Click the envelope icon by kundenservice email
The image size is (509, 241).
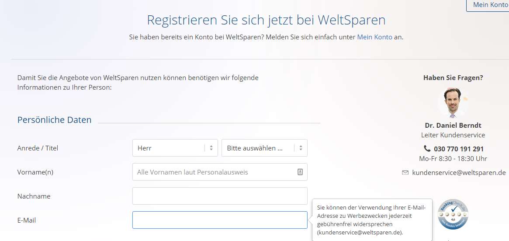click(x=405, y=173)
